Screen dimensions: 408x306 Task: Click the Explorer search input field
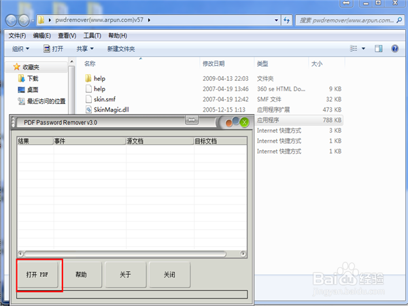pyautogui.click(x=346, y=20)
